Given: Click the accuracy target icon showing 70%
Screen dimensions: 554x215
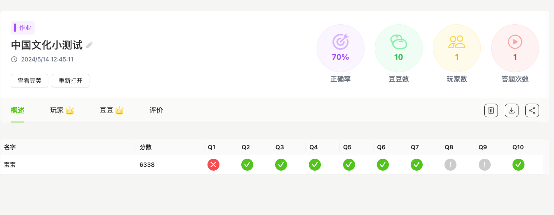Looking at the screenshot, I should click(341, 42).
